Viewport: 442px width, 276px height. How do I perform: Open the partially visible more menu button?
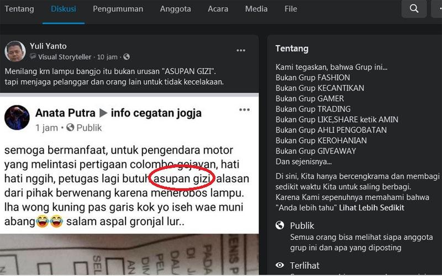point(437,9)
